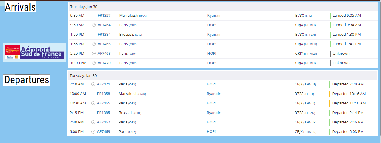Expand the AF7471 departure row chevron
The height and width of the screenshot is (143, 381).
pyautogui.click(x=93, y=84)
